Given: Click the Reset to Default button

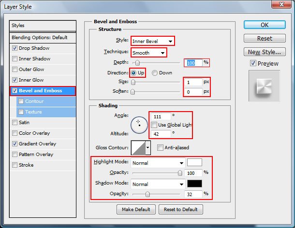Looking at the screenshot, I should click(x=181, y=209).
